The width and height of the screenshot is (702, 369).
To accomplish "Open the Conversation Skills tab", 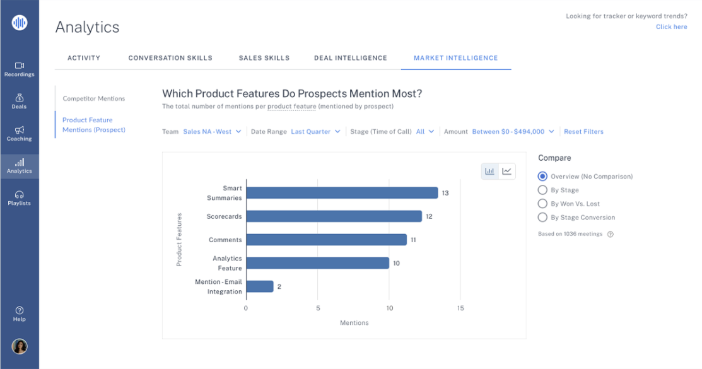I will coord(170,58).
